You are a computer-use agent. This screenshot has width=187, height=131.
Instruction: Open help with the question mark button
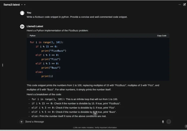186,126
